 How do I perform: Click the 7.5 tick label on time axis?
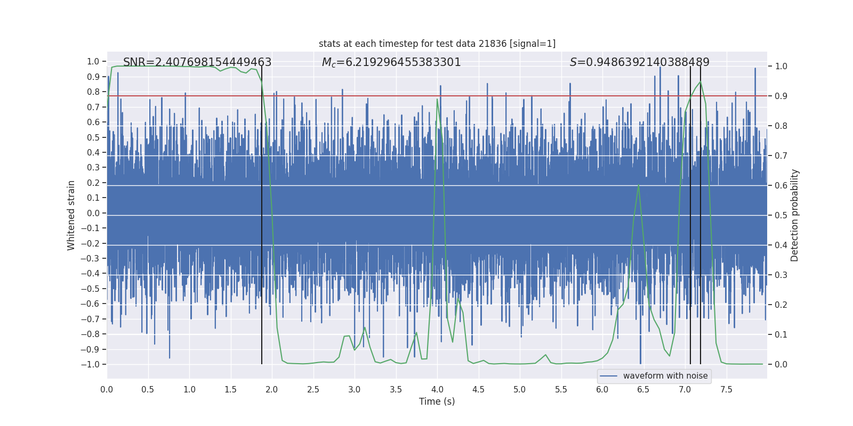point(726,389)
